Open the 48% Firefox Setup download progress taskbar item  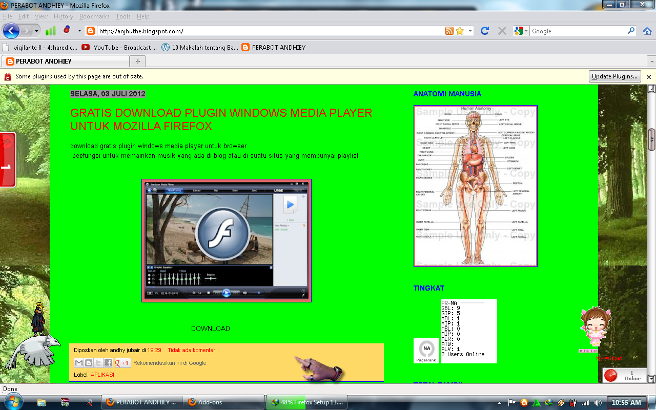click(x=306, y=402)
